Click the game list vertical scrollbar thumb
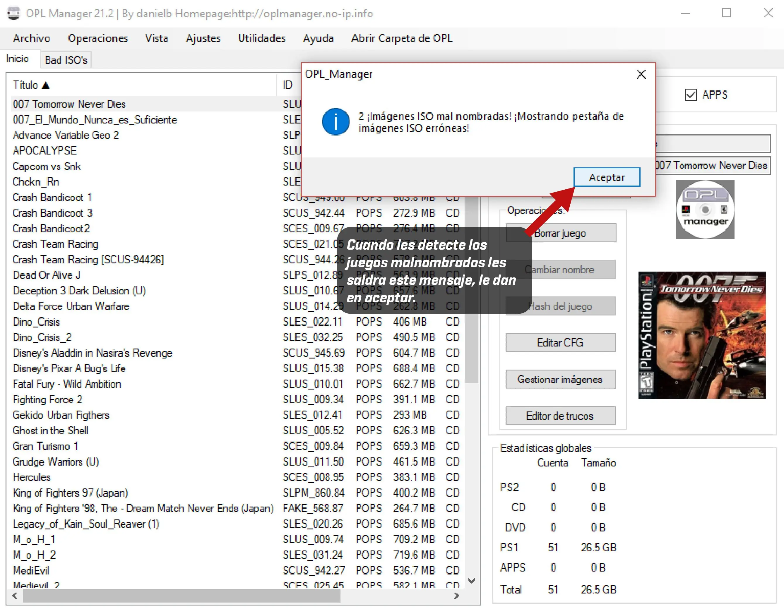The image size is (784, 609). click(472, 290)
